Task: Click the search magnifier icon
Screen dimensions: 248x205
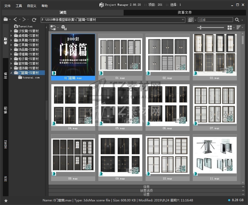Action: coord(237,20)
